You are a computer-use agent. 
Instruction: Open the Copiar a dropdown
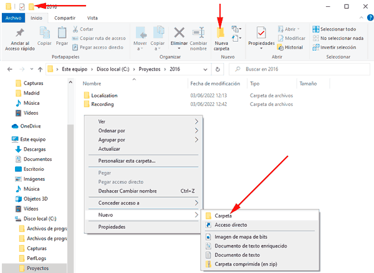(x=158, y=39)
